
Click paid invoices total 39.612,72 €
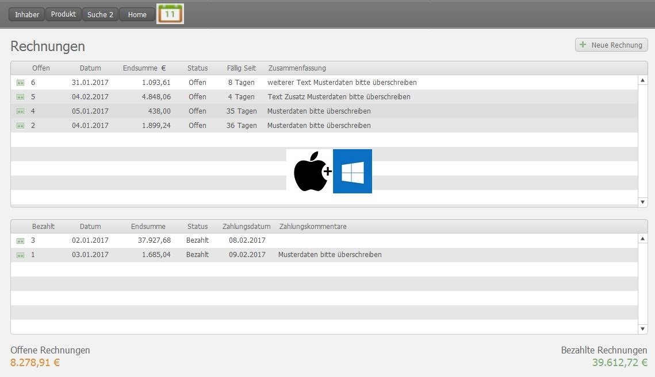[x=620, y=363]
